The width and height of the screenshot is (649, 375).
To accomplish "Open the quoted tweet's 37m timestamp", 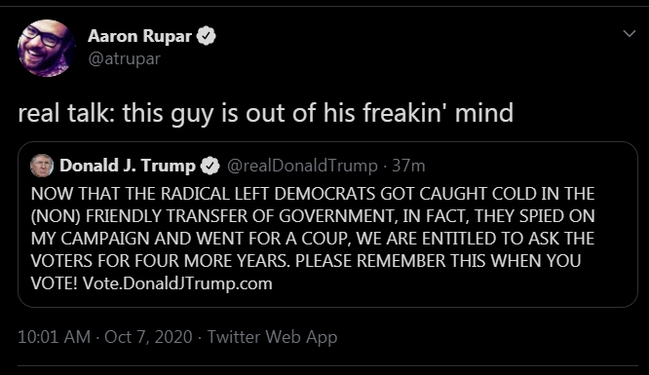I will pyautogui.click(x=408, y=166).
